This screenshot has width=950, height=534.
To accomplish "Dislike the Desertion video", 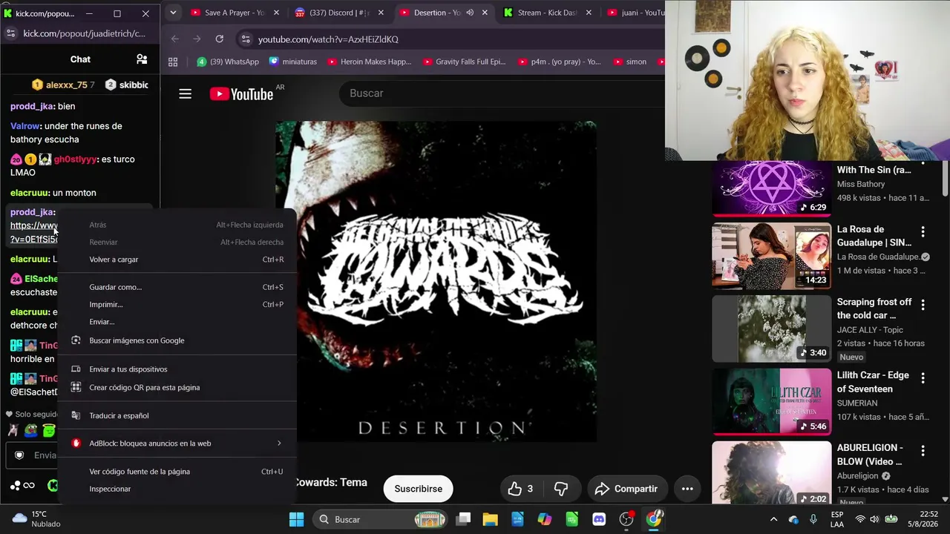I will [x=561, y=489].
